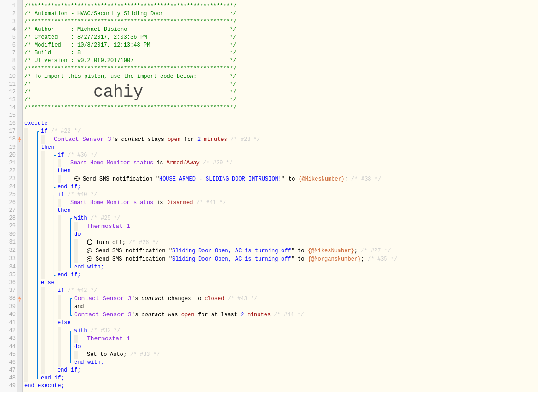Click the SMS bubble icon before HOUSE ARMED message

(x=77, y=179)
